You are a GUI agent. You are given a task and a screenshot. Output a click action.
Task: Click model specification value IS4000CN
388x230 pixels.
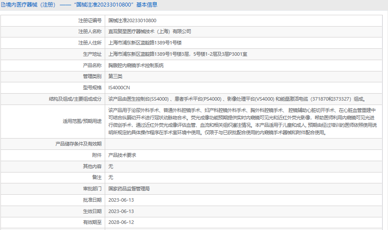pyautogui.click(x=119, y=88)
